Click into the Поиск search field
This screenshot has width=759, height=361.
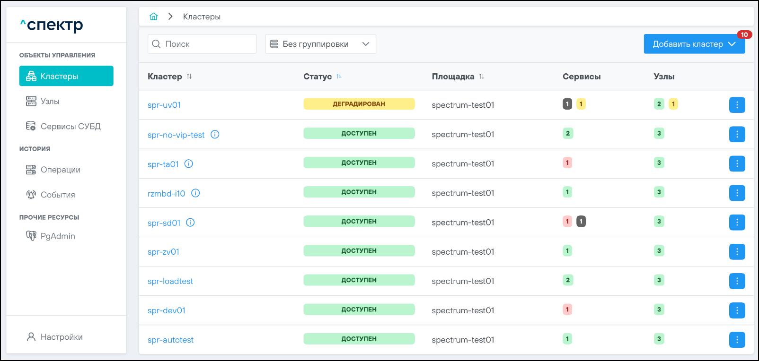coord(207,44)
